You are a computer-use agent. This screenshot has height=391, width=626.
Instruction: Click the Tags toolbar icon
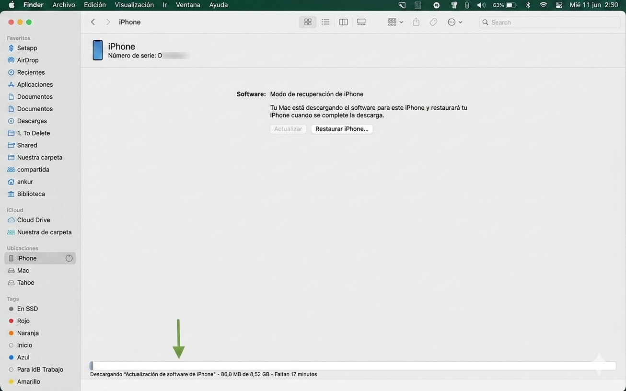[x=433, y=22]
